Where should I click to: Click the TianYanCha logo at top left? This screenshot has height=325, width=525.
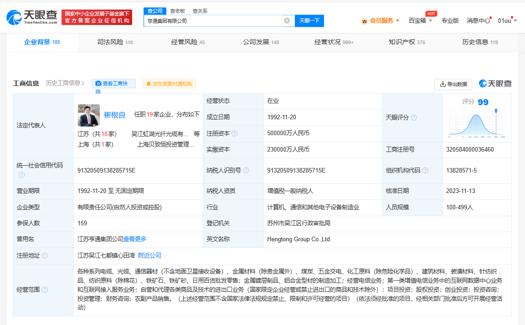[32, 17]
